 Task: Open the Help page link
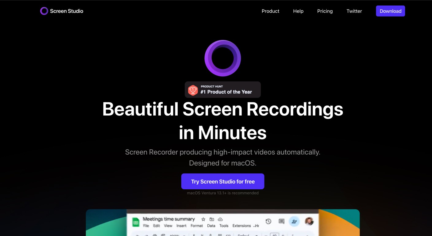298,11
